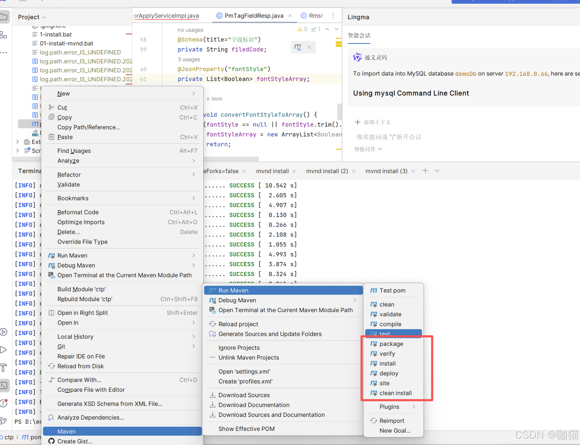Close the mvnd install (3) terminal tab

click(x=413, y=171)
